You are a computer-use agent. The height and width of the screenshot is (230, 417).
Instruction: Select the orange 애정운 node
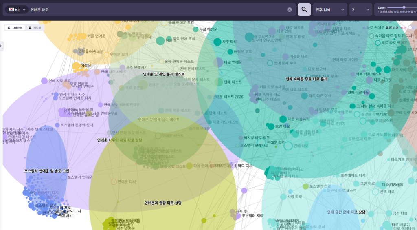[x=76, y=66]
